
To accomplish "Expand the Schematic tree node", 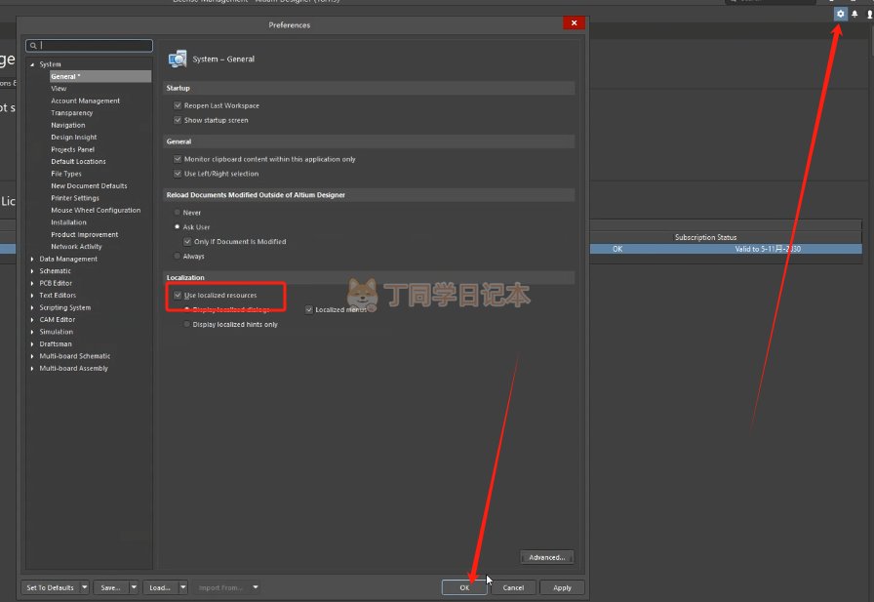I will (32, 271).
